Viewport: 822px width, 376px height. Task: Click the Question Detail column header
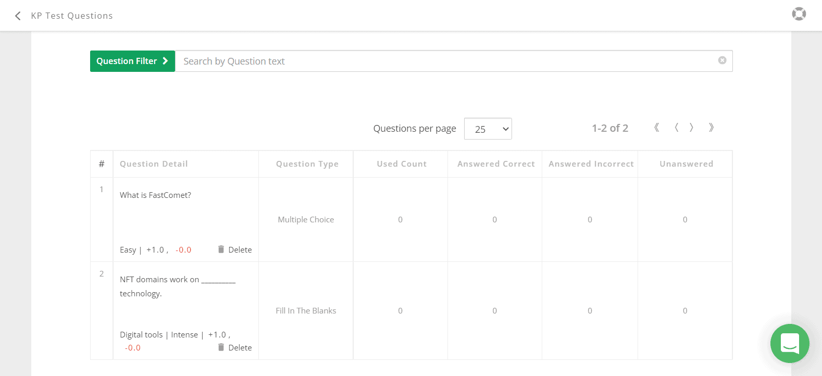pos(154,164)
